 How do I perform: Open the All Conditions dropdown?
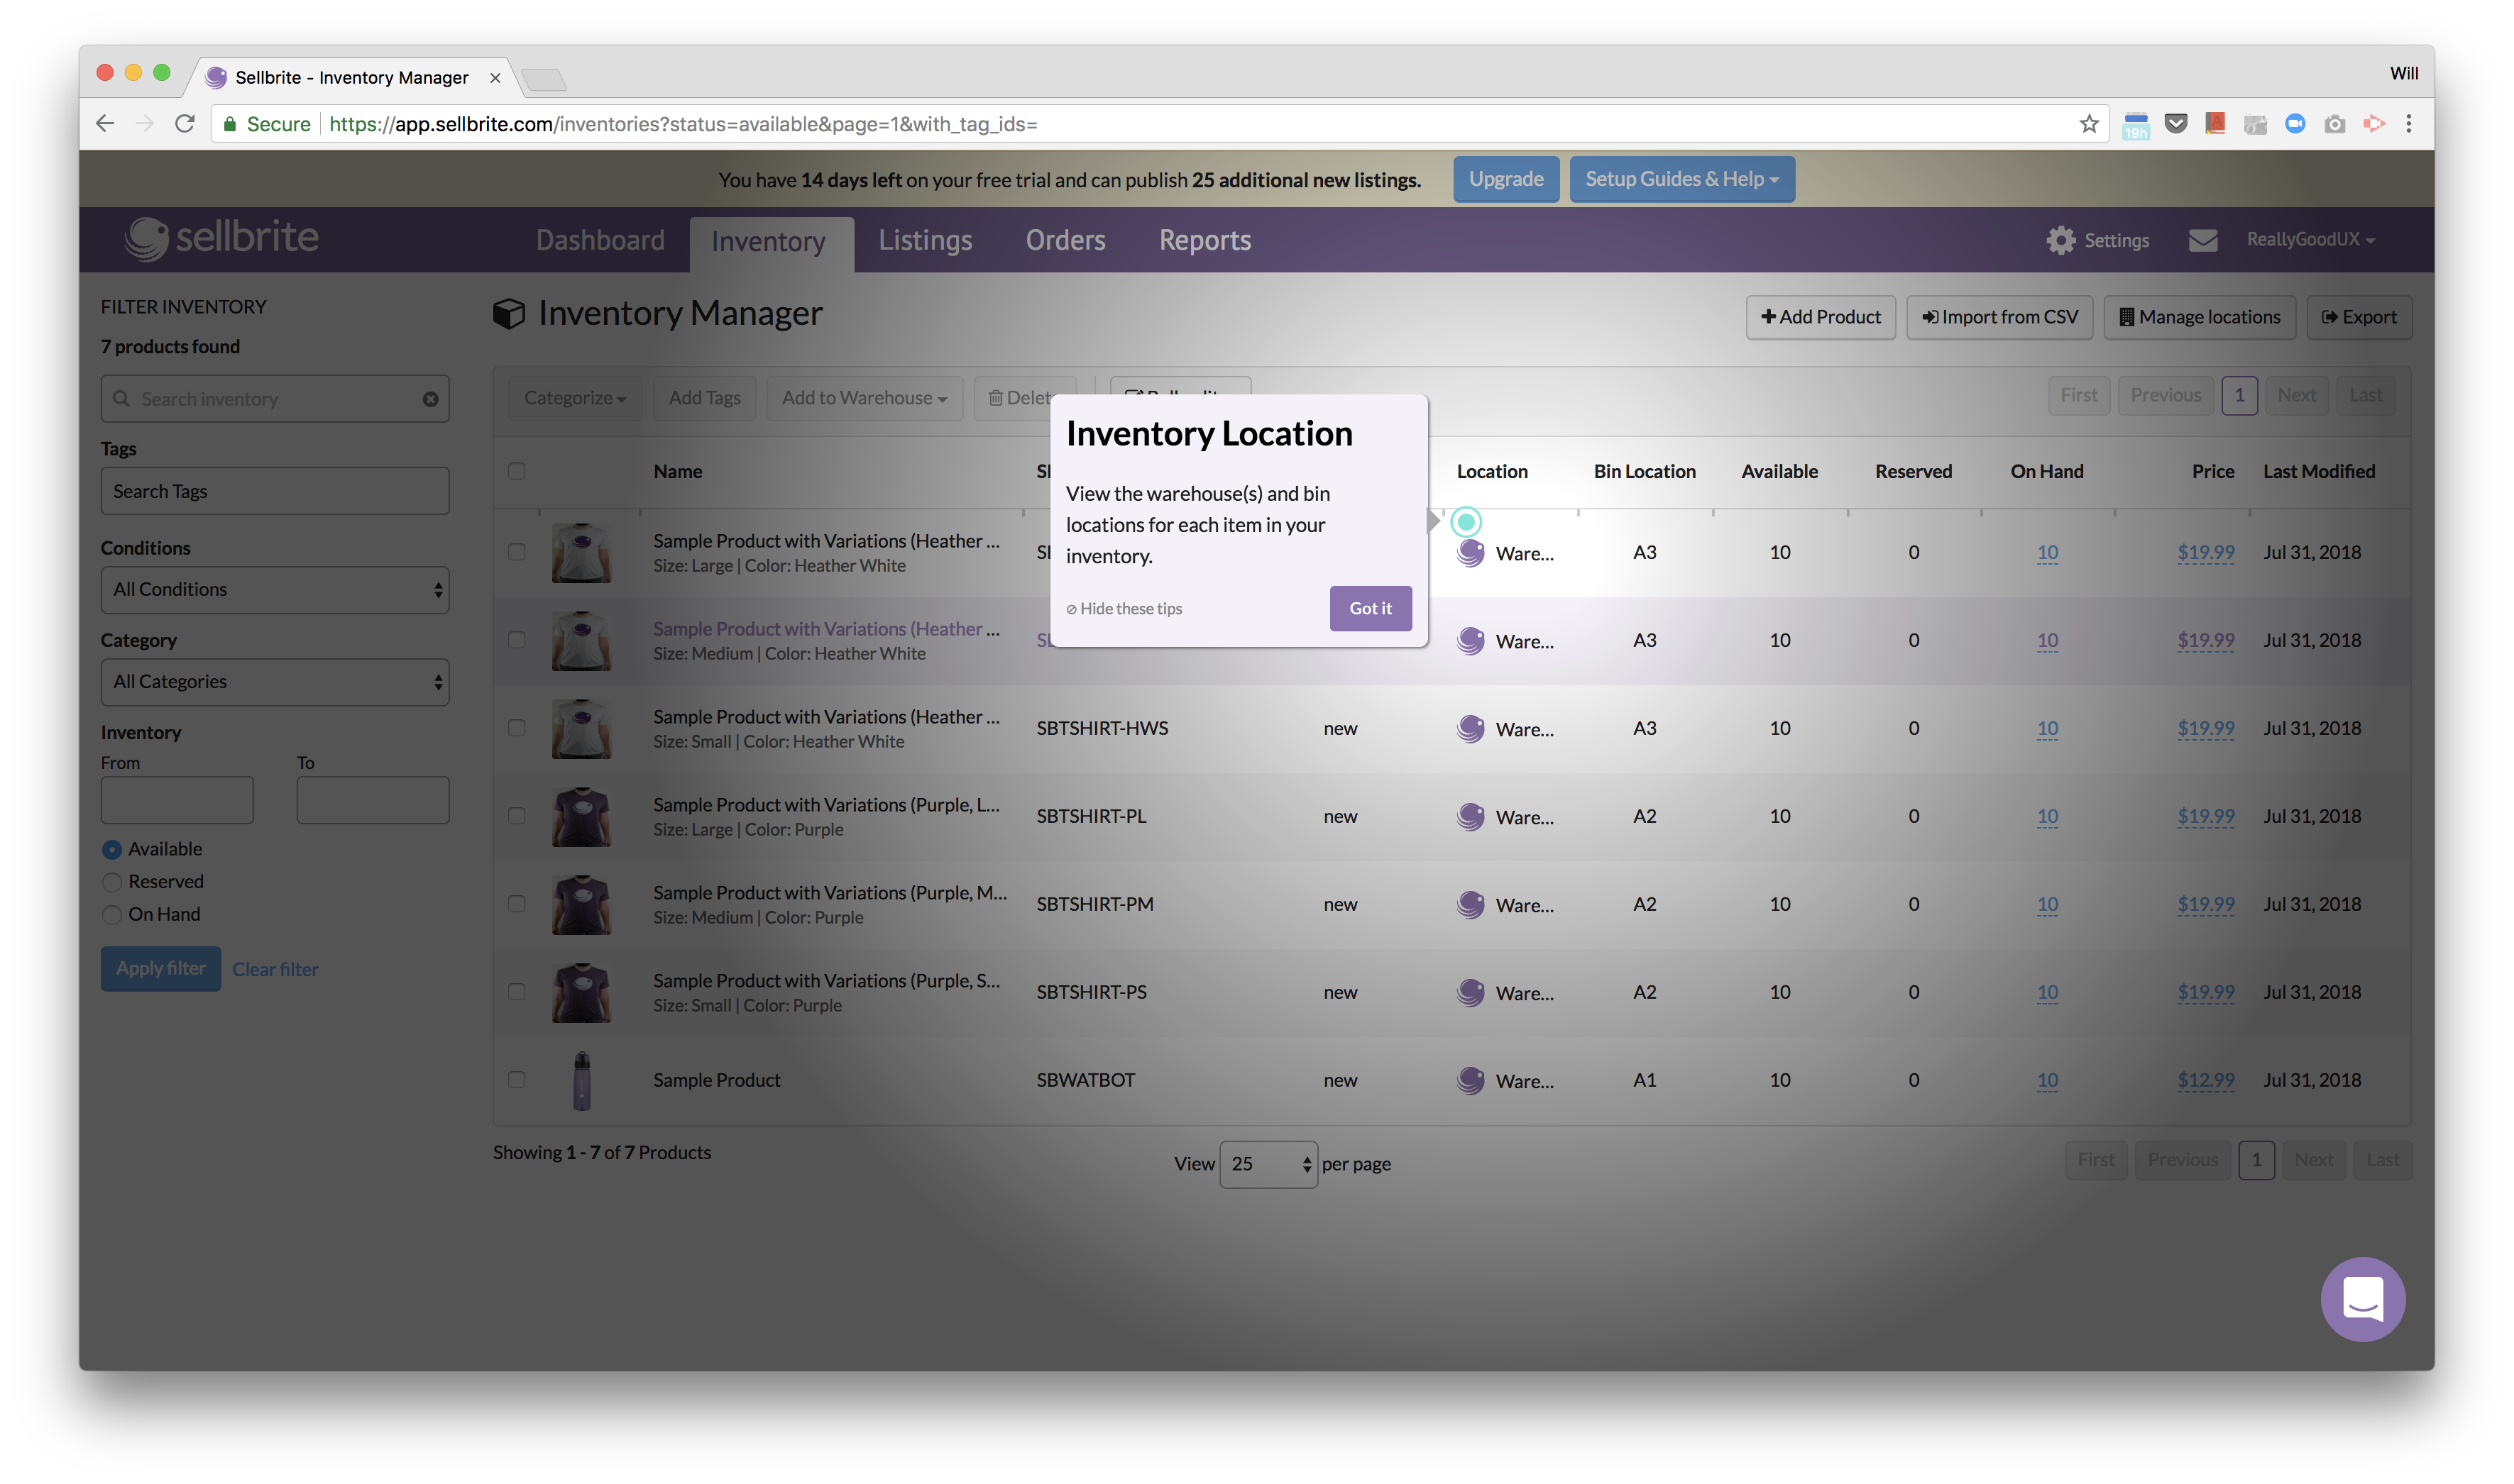click(275, 590)
